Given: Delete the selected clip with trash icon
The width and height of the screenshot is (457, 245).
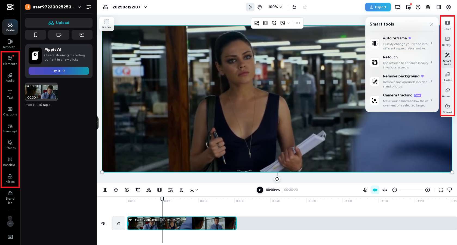Looking at the screenshot, I should [x=116, y=190].
